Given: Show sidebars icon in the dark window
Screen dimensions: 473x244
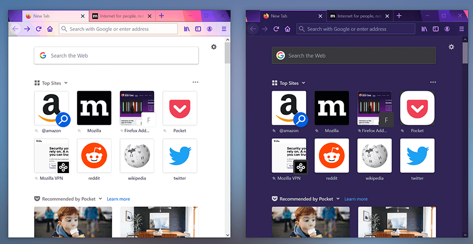Looking at the screenshot, I should 436,29.
